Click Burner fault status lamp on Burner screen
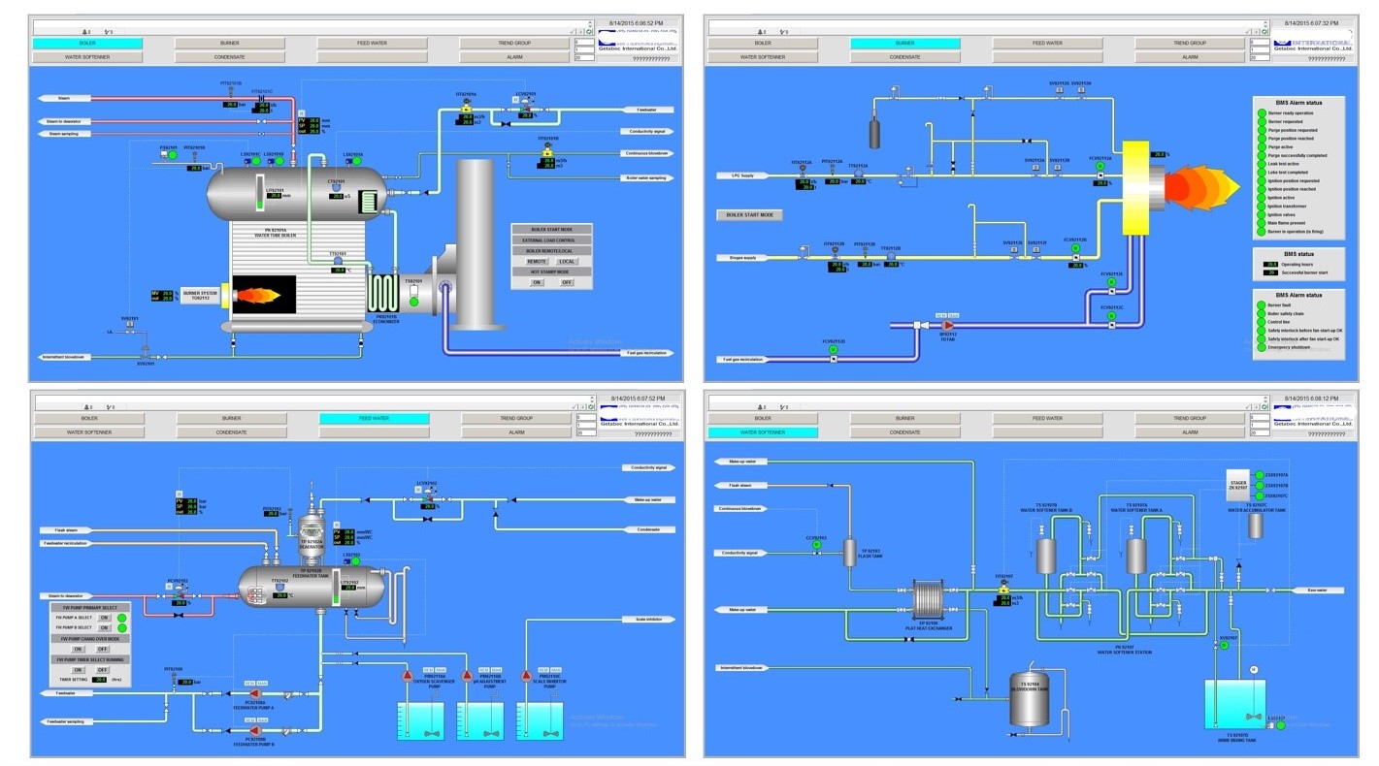1379x766 pixels. [x=1262, y=305]
